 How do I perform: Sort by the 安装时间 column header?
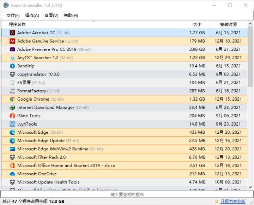point(228,25)
